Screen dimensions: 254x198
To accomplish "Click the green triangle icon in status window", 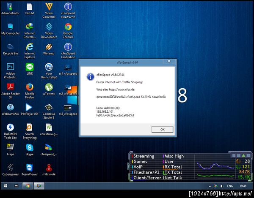I will coord(243,155).
